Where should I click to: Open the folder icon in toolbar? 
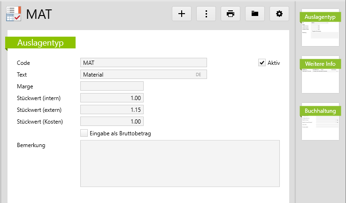tap(255, 14)
